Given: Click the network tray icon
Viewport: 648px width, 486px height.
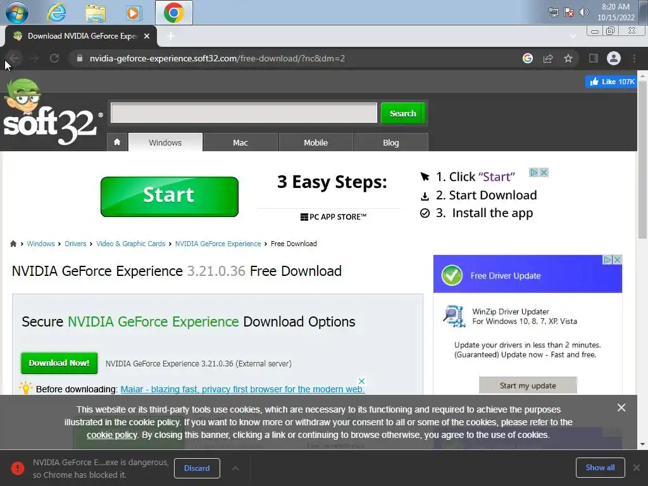Looking at the screenshot, I should click(553, 12).
